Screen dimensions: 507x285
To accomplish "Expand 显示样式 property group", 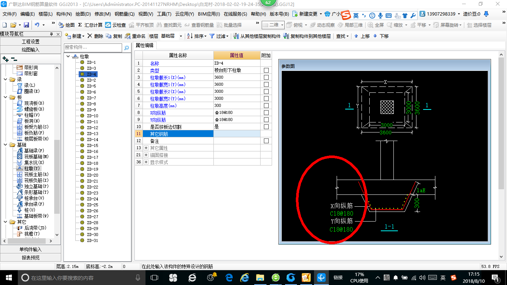I will pyautogui.click(x=146, y=162).
